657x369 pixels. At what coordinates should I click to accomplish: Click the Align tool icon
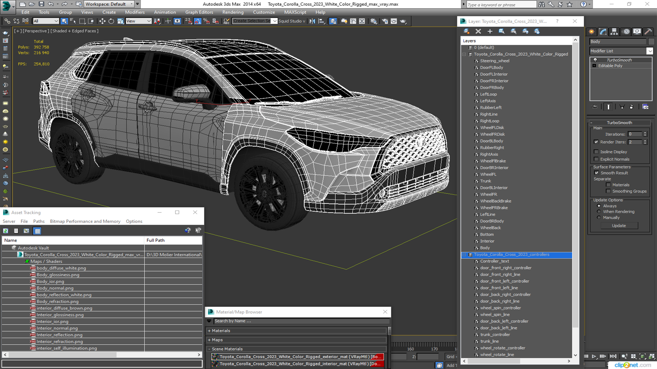[x=321, y=21]
